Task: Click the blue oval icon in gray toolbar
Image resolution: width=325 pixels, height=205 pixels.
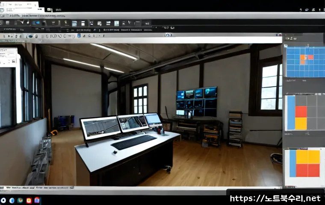Action: (30, 36)
